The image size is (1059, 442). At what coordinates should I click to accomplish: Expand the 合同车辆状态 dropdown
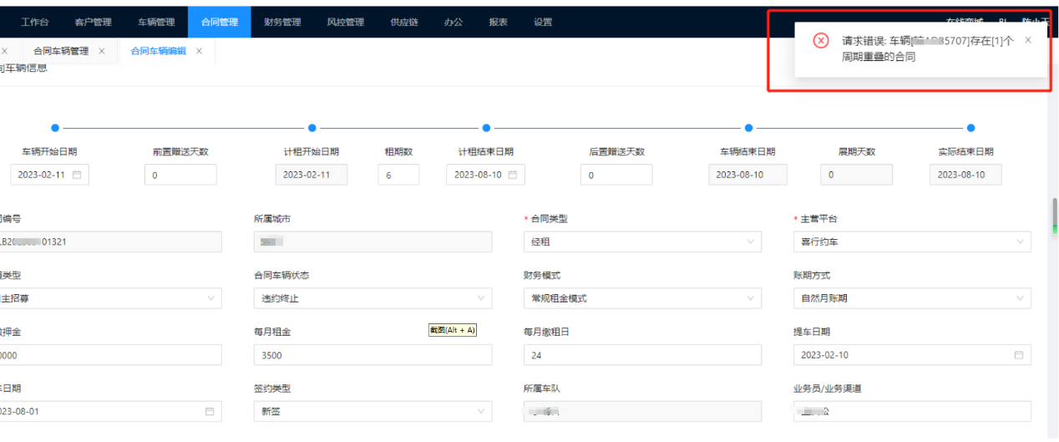tap(372, 298)
